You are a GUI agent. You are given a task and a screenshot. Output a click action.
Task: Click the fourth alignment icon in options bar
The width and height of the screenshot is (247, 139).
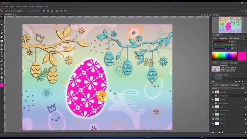[x=57, y=11]
